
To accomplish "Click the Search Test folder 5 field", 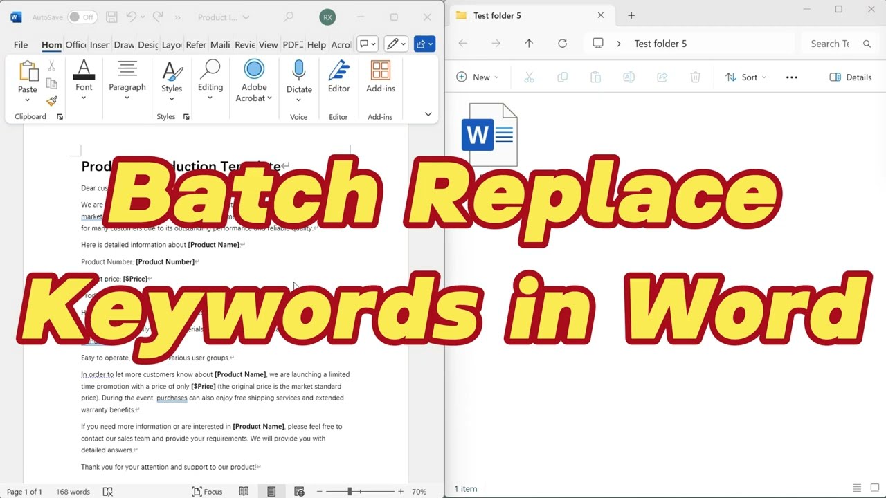I will tap(840, 44).
